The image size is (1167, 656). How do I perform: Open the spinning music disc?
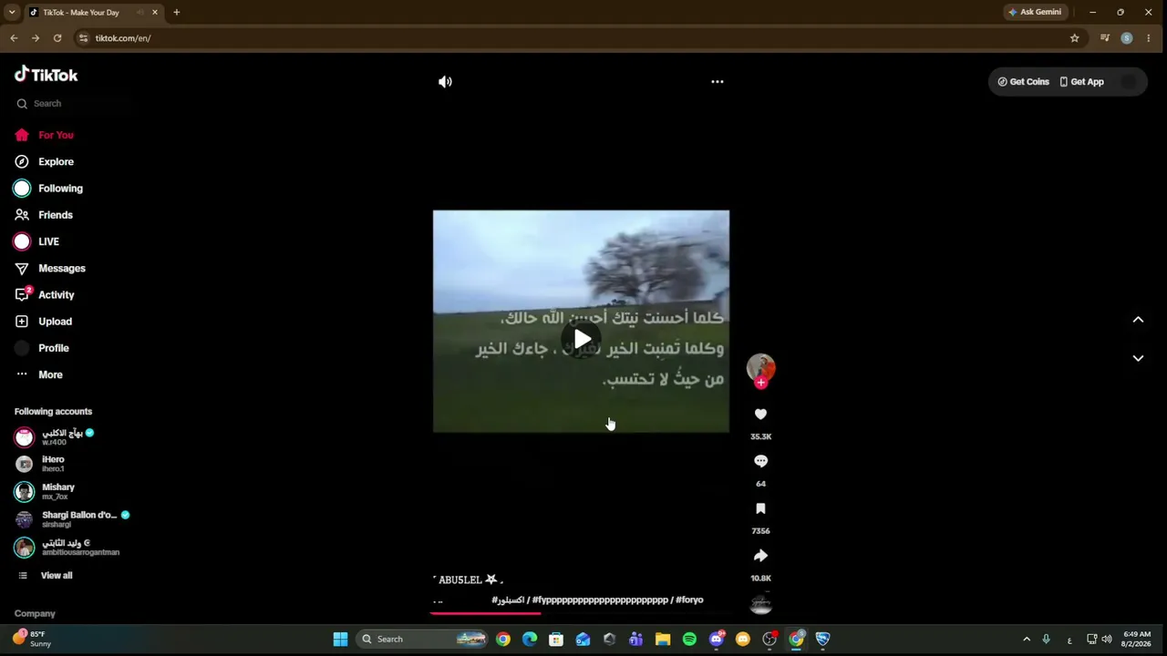coord(760,602)
